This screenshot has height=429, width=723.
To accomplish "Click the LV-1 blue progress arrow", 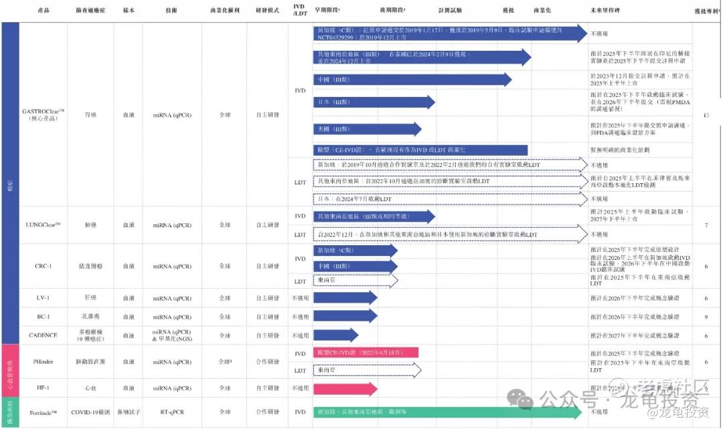I will (x=345, y=298).
